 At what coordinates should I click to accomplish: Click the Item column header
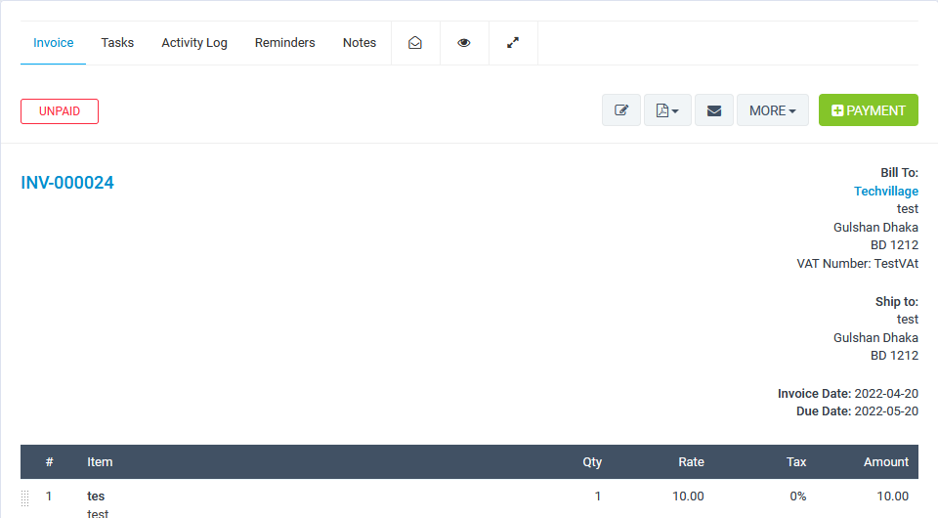(x=100, y=462)
